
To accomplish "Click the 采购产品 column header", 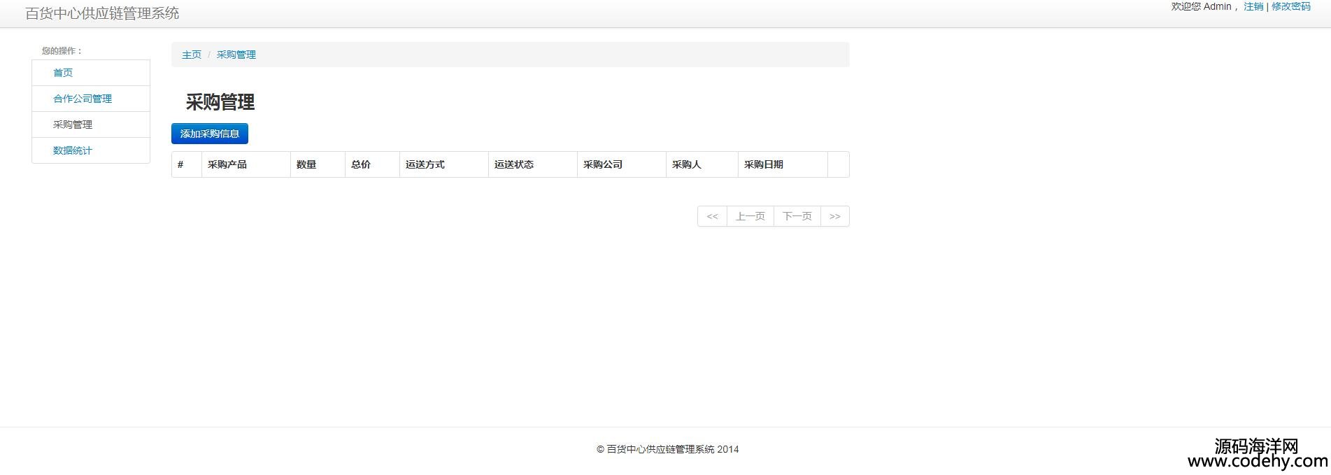I will (227, 164).
